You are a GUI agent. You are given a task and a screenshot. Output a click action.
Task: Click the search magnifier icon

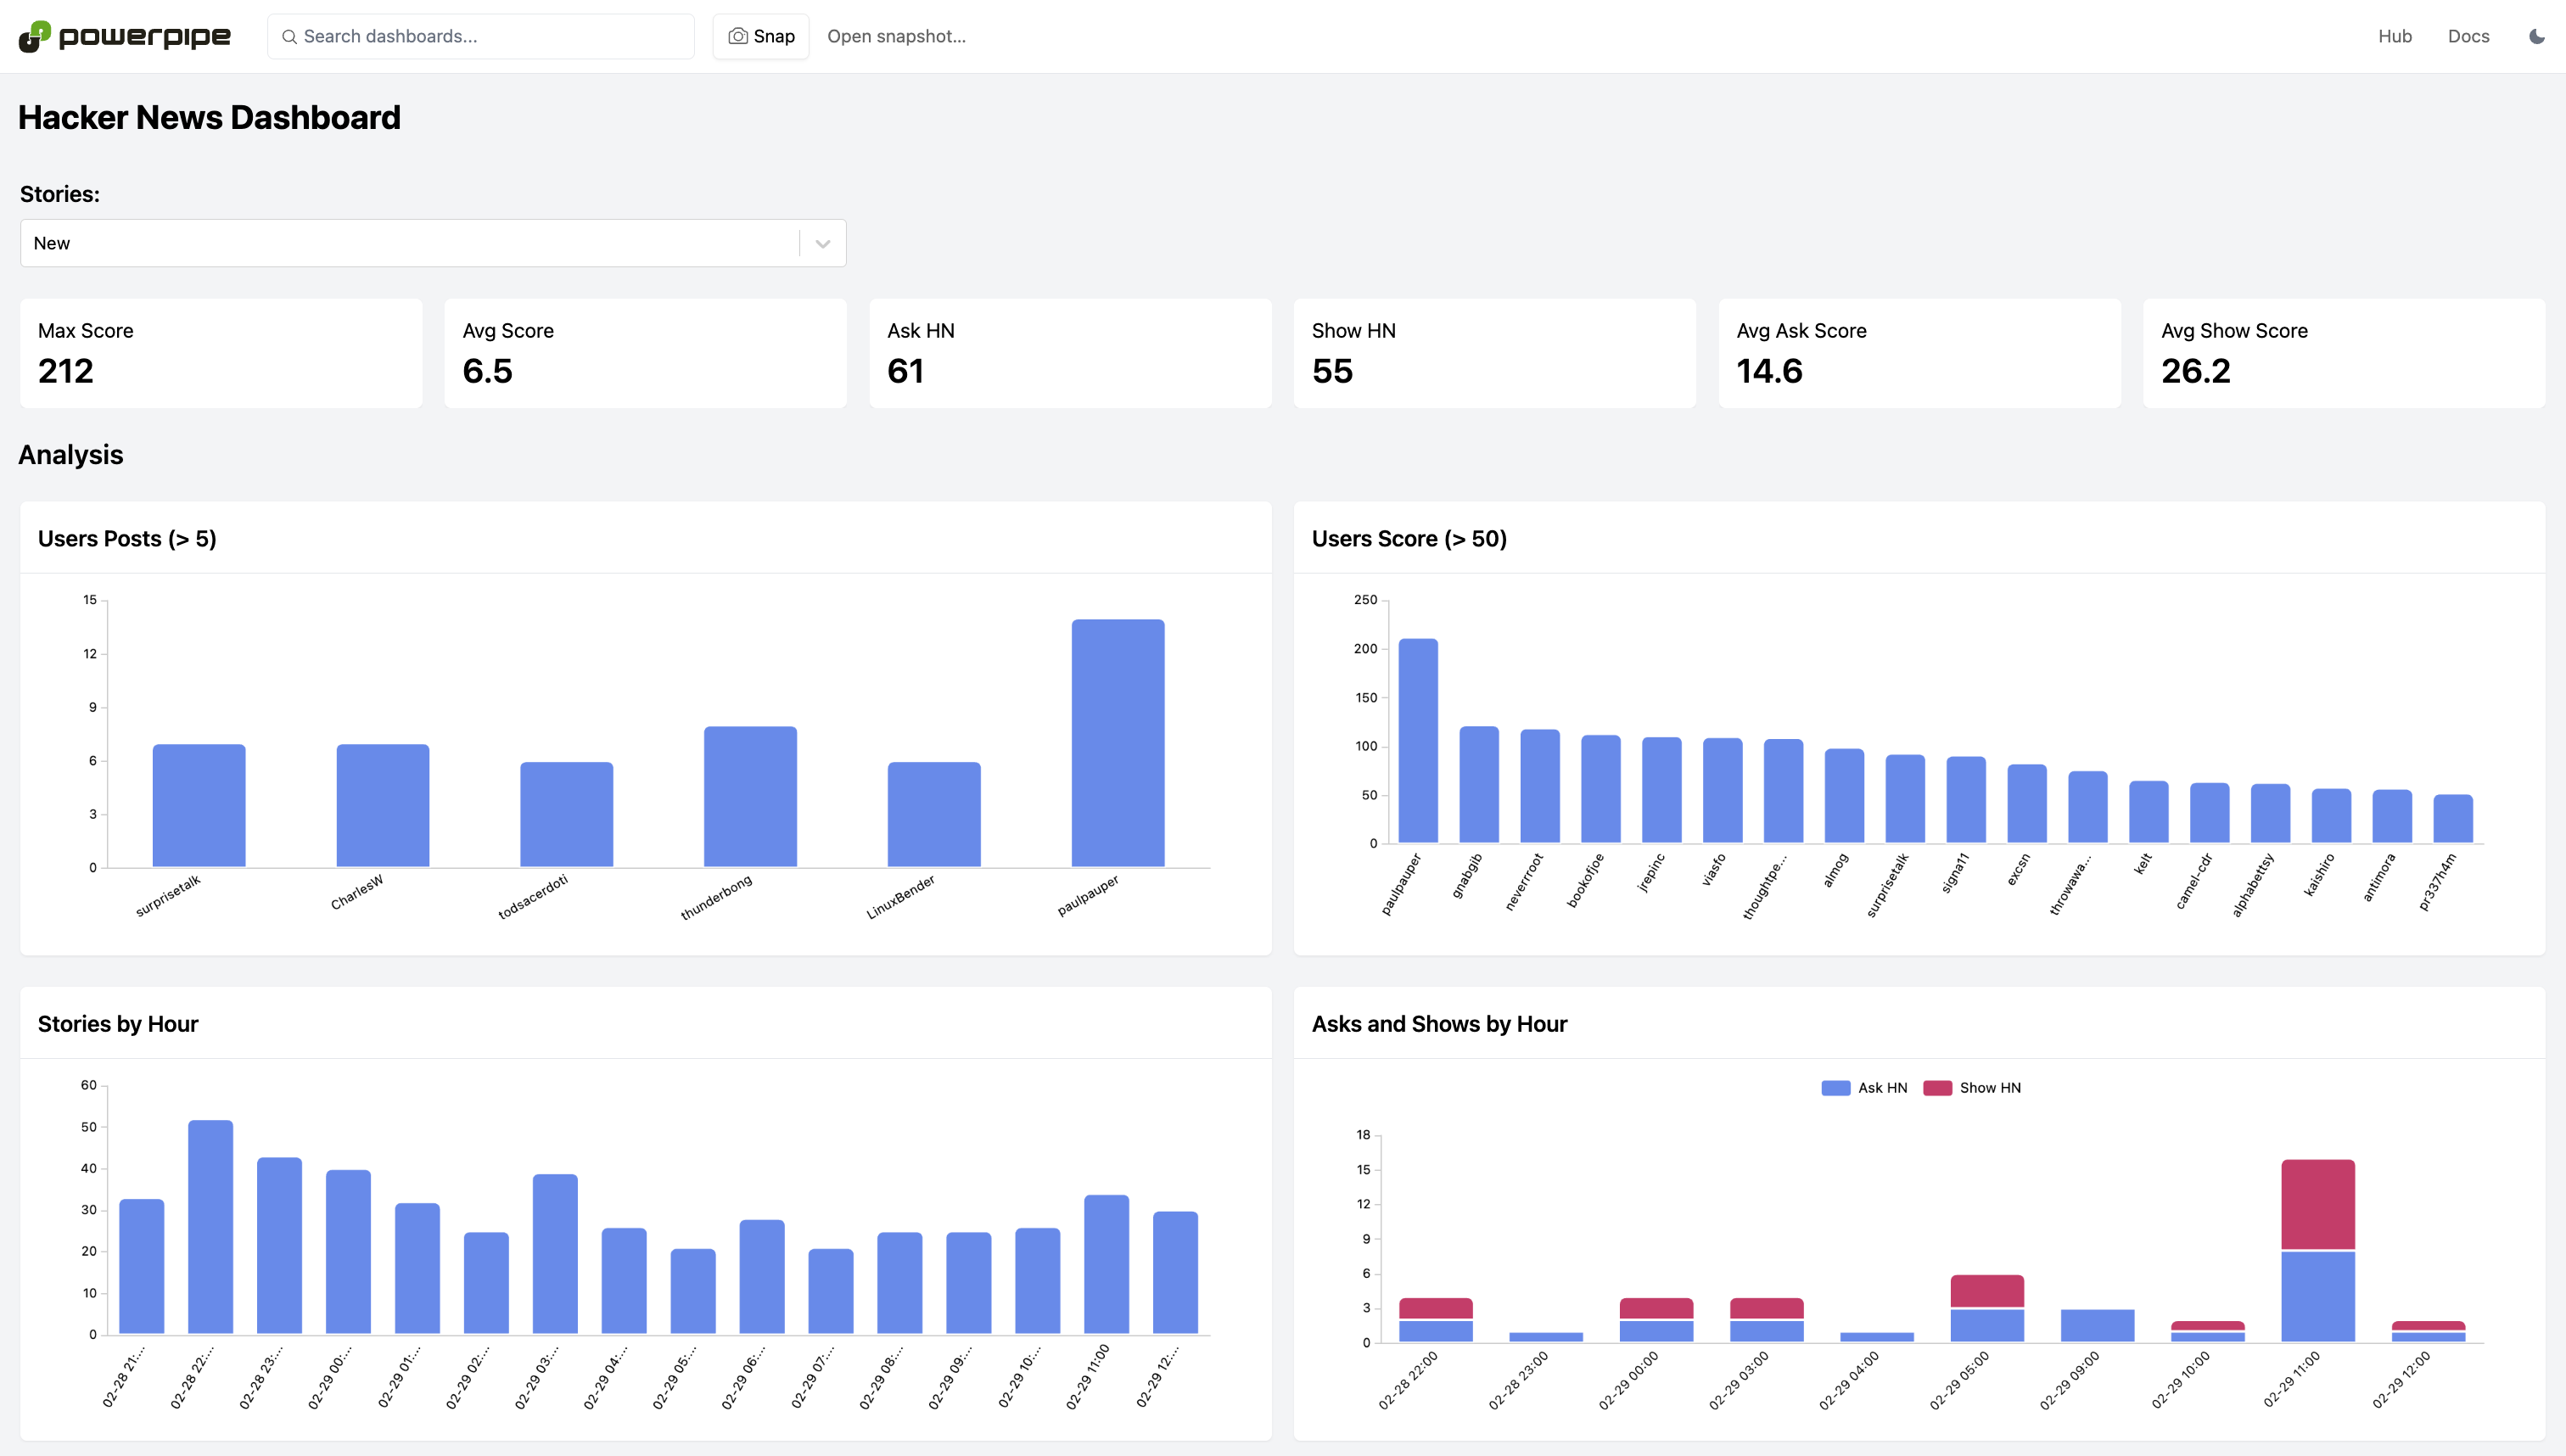289,37
